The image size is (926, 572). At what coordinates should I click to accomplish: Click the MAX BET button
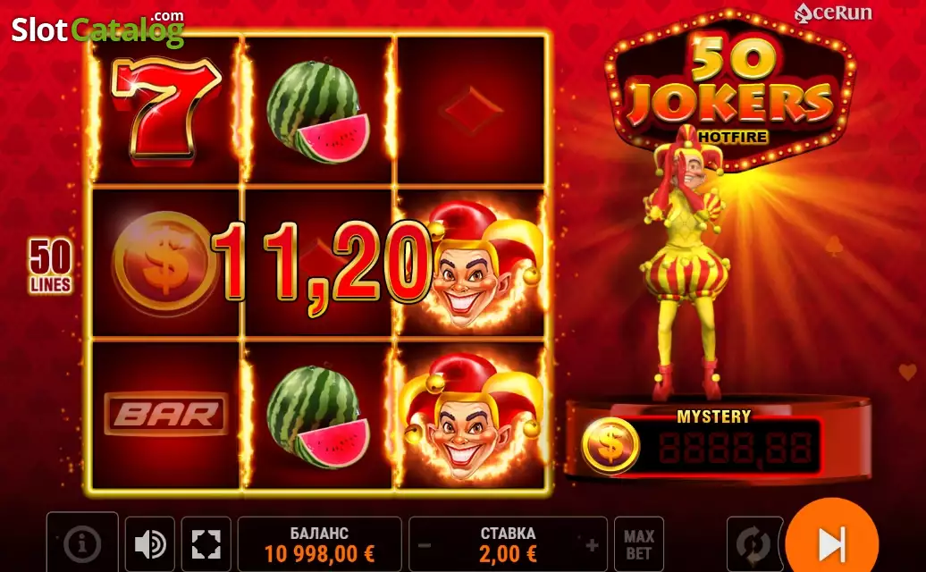pos(639,544)
